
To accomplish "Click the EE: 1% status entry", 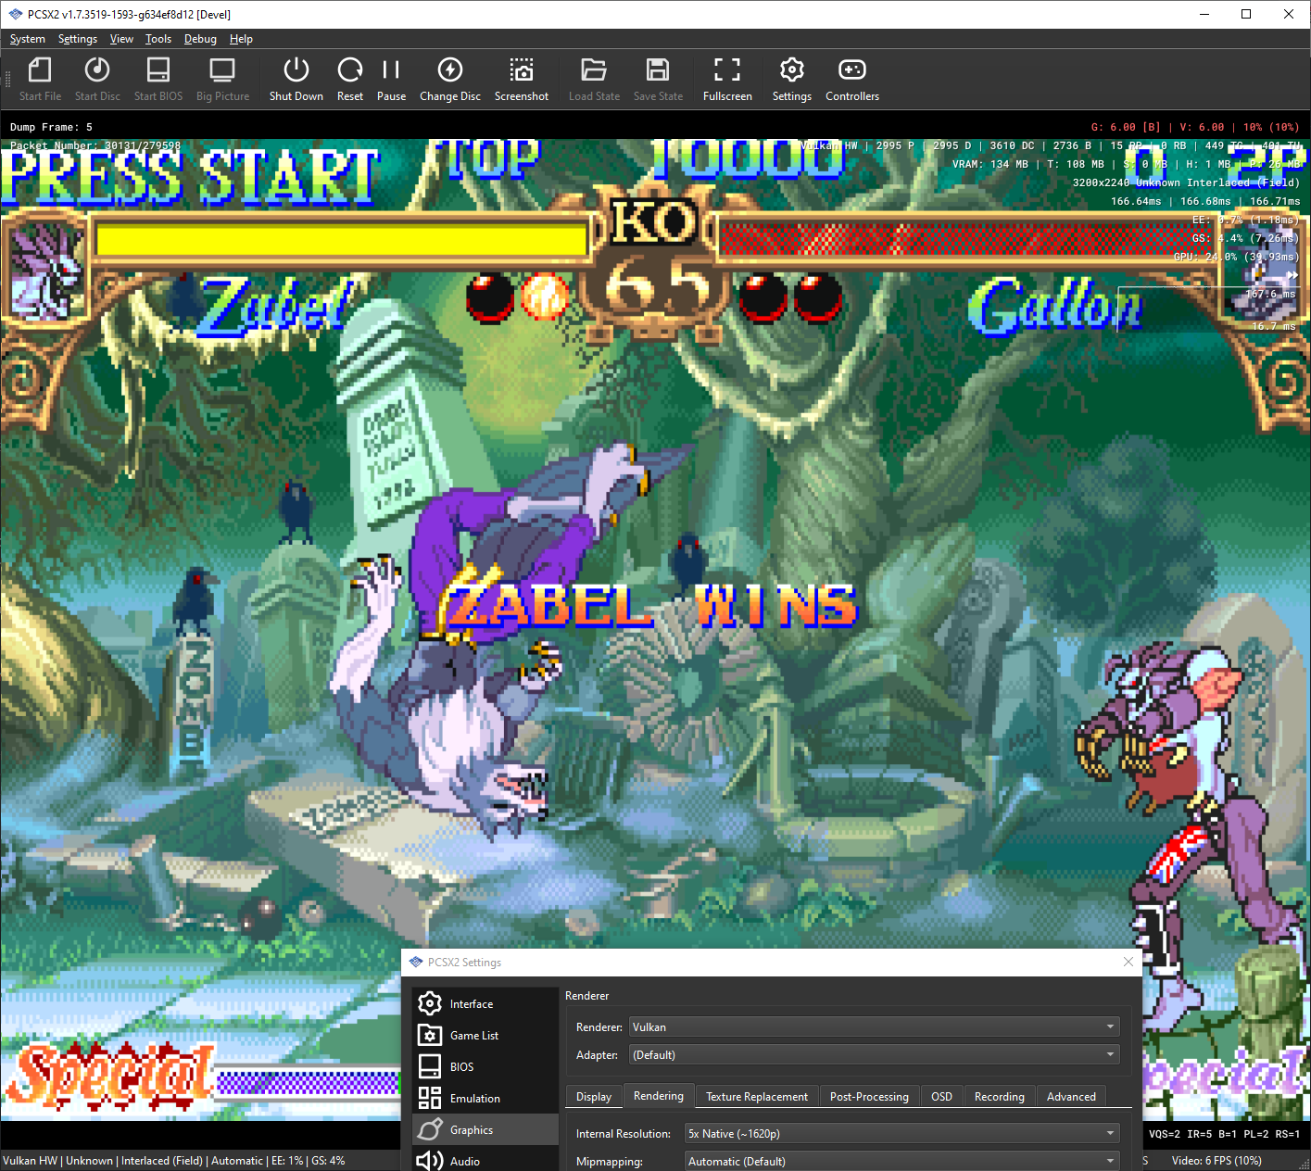I will pyautogui.click(x=287, y=1160).
